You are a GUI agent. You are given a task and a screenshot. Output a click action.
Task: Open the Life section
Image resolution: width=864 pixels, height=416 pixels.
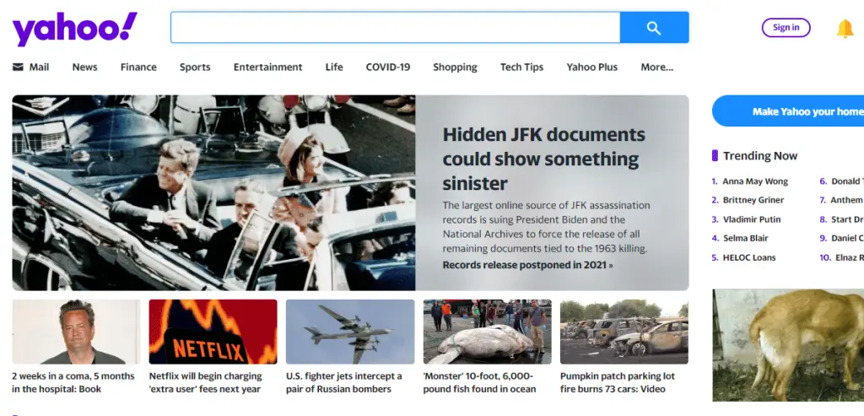334,68
